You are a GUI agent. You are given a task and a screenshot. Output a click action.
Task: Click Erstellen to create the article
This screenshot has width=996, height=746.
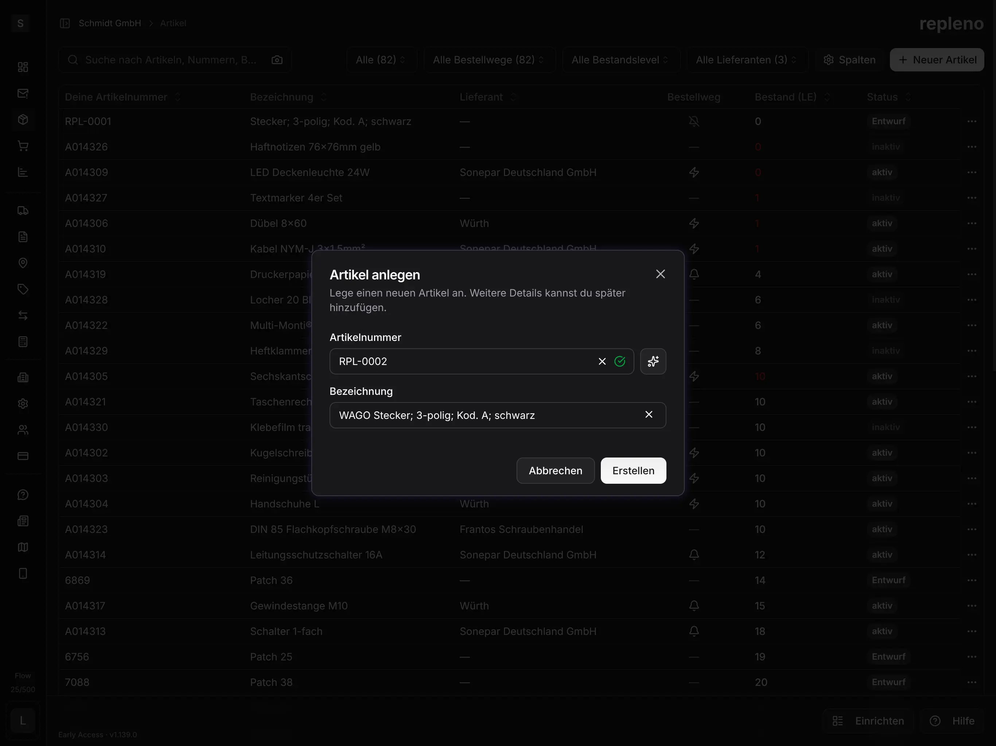[x=633, y=470]
